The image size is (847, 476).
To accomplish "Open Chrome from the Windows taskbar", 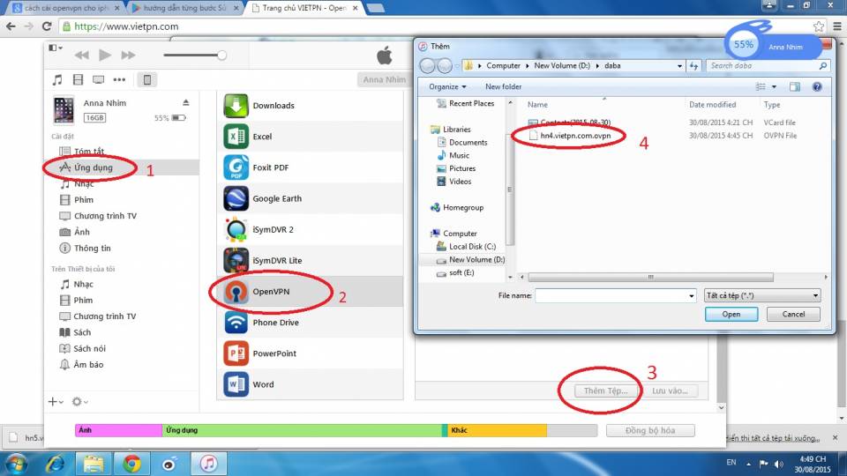I will point(131,464).
